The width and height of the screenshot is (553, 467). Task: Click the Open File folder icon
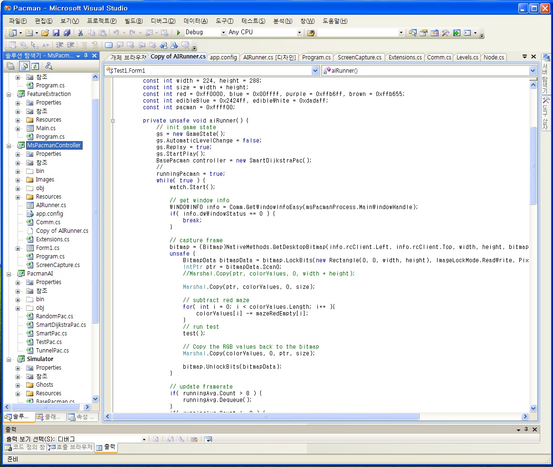45,33
